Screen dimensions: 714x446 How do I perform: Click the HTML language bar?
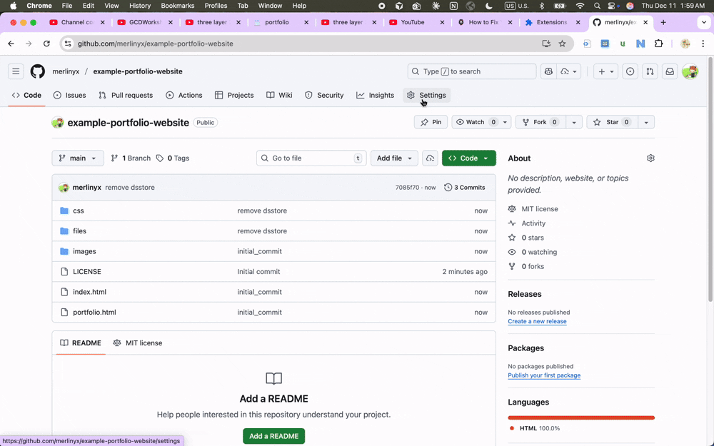(x=581, y=417)
